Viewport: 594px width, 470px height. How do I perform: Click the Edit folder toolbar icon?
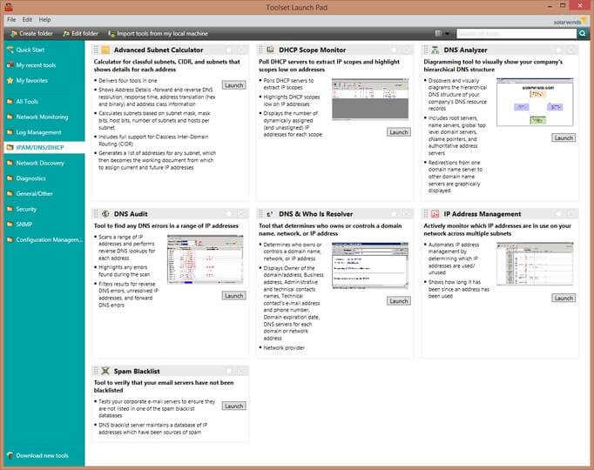pyautogui.click(x=66, y=34)
